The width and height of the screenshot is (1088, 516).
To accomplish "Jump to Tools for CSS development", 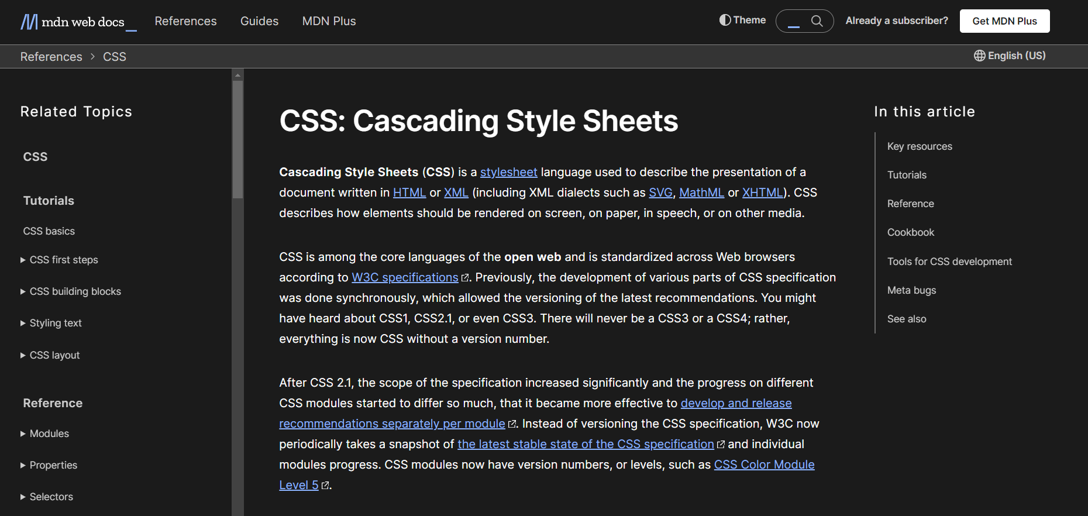I will (949, 262).
